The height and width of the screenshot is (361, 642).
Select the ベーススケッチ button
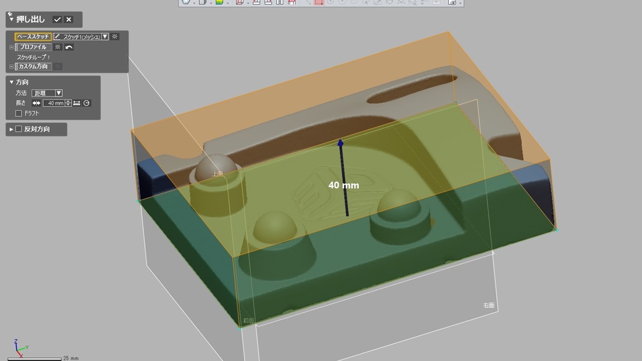33,37
